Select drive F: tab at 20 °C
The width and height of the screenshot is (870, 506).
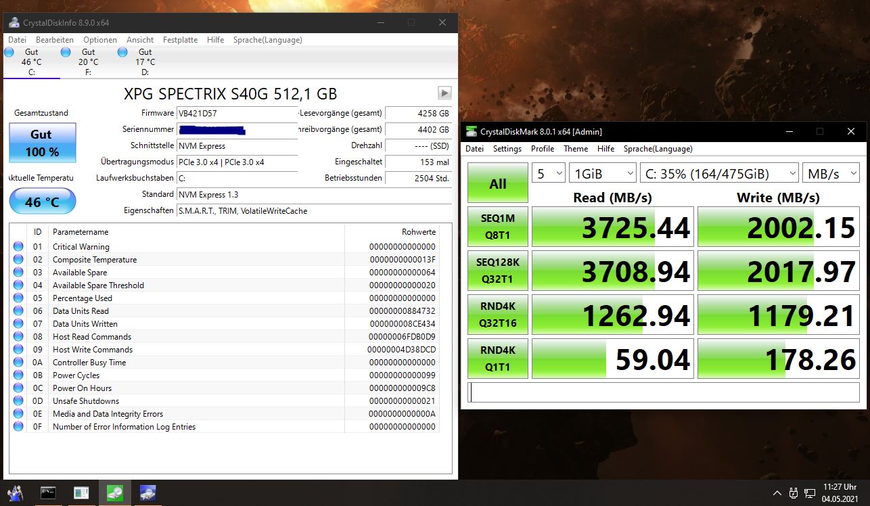(89, 62)
